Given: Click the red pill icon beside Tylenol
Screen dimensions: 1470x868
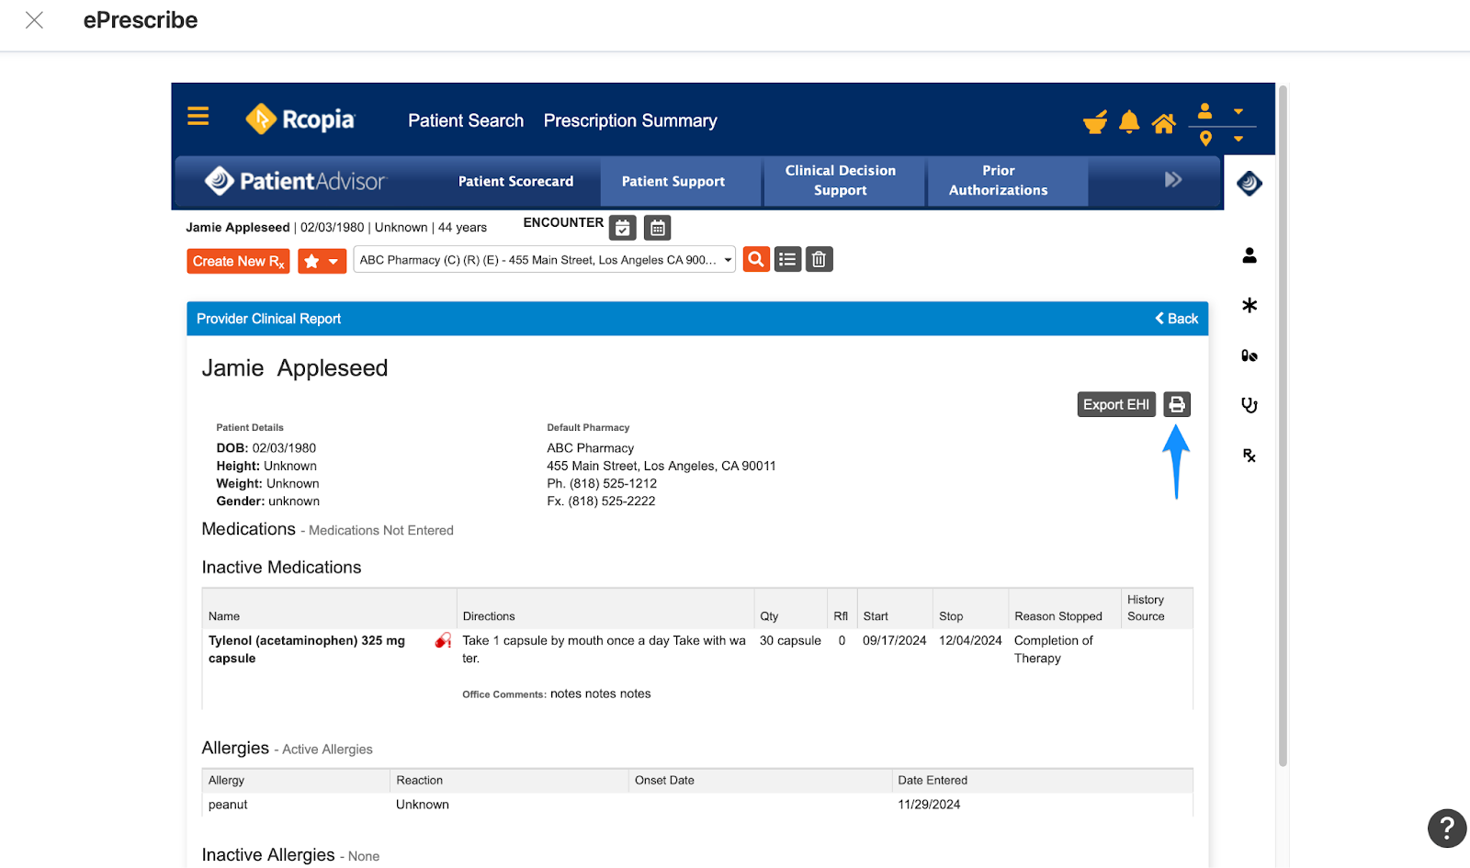Looking at the screenshot, I should tap(444, 640).
